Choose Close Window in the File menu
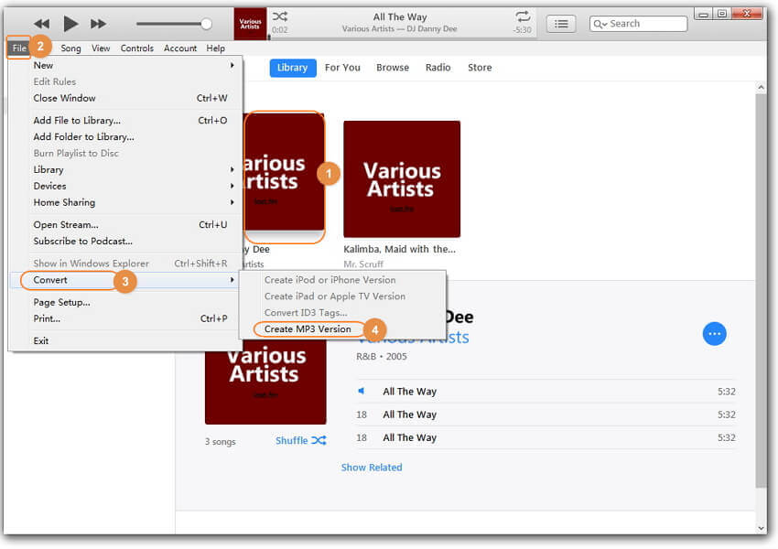 [x=125, y=98]
